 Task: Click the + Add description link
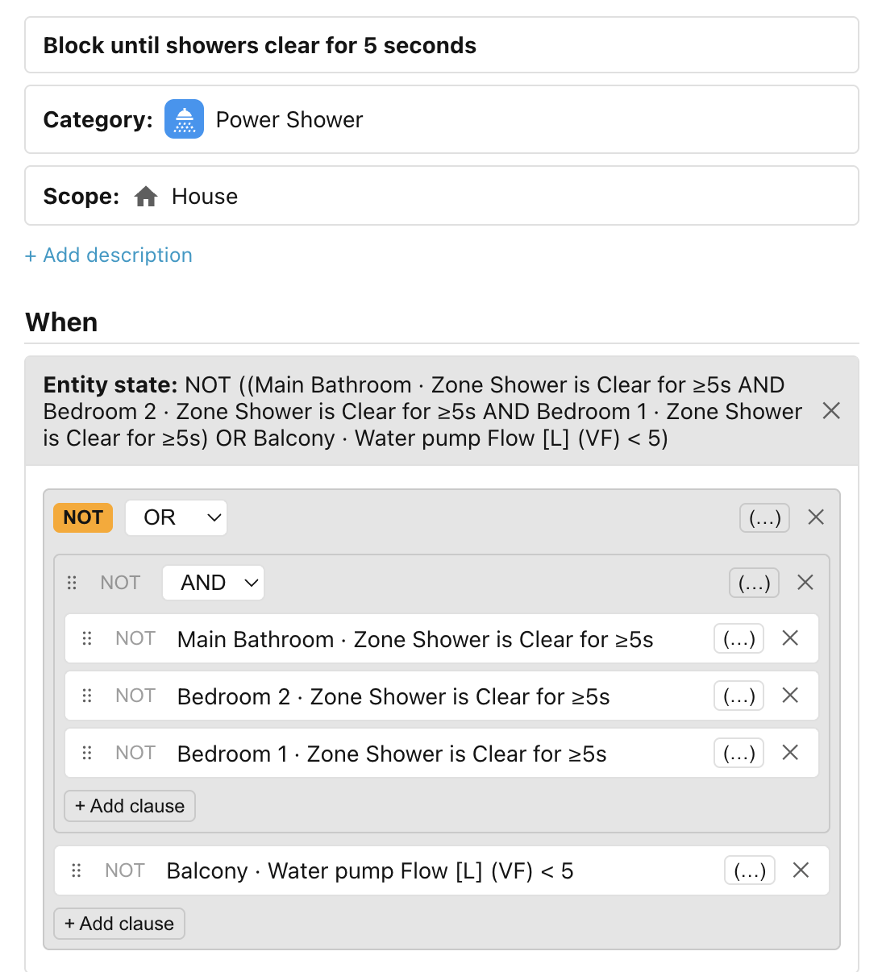click(x=109, y=255)
